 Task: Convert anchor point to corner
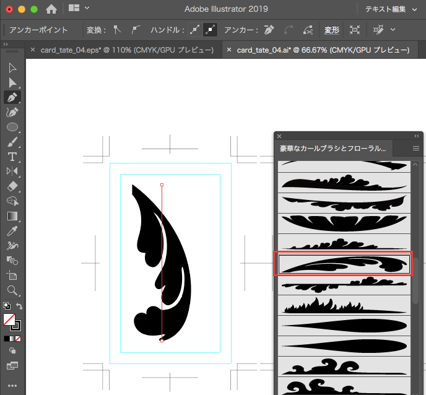[116, 30]
